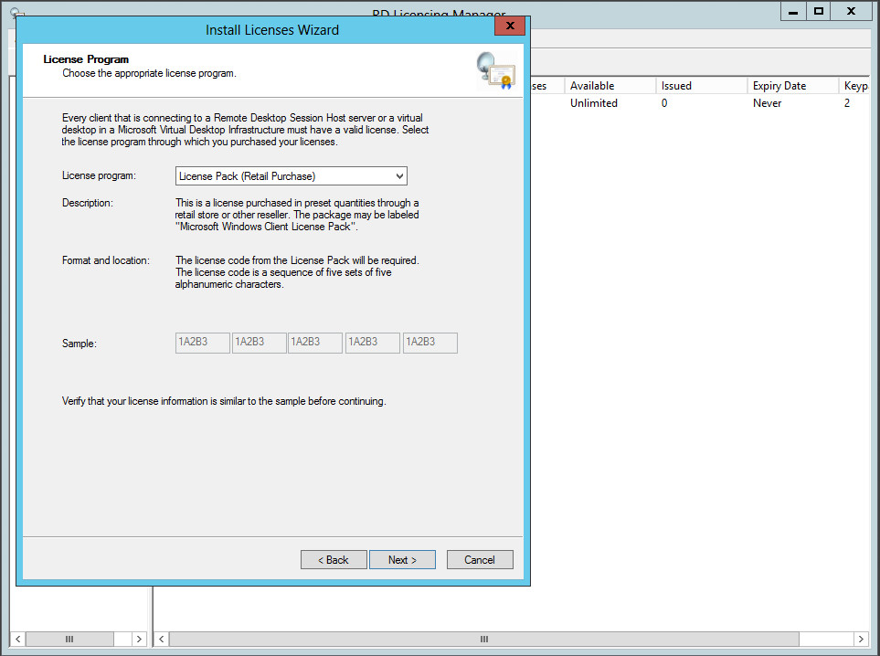Image resolution: width=880 pixels, height=656 pixels.
Task: Click the license certificate icon in wizard header
Action: [x=496, y=70]
